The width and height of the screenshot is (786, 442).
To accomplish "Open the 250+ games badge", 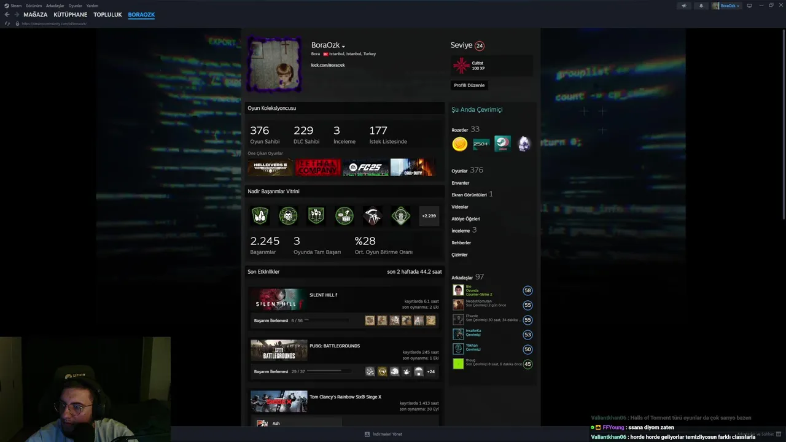I will [481, 144].
